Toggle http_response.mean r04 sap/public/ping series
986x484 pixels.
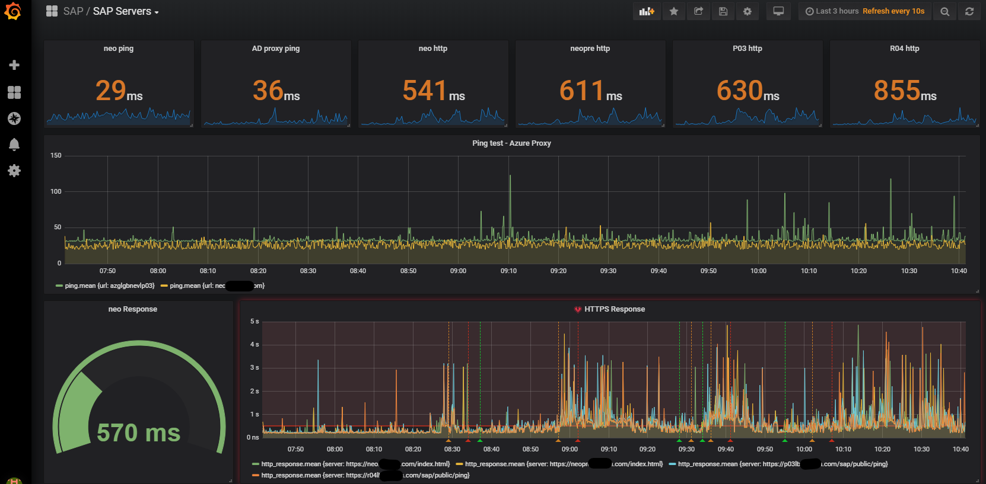[x=365, y=475]
